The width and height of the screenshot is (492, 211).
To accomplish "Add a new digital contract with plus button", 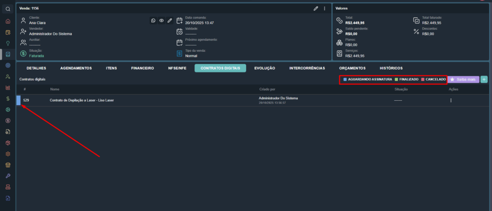I will (484, 79).
